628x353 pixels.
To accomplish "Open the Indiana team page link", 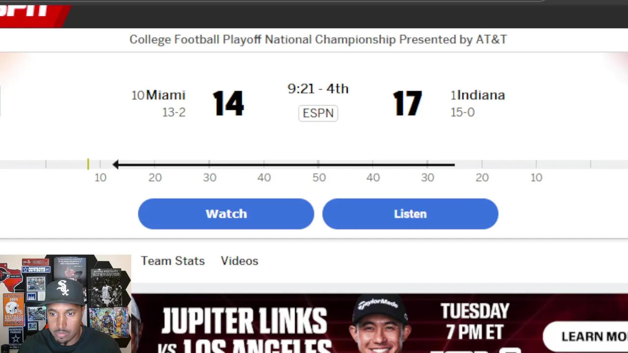I will 481,95.
